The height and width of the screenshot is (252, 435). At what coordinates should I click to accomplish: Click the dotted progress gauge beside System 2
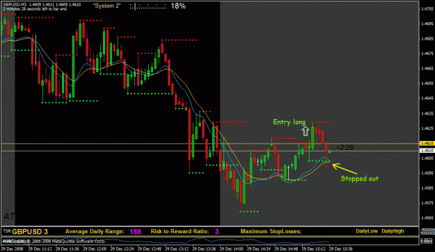pos(148,6)
